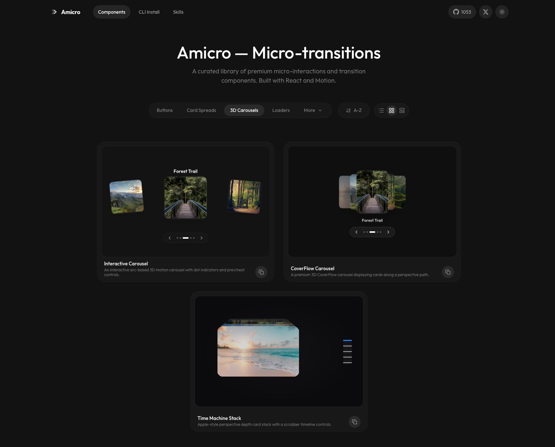Open the Components nav item
Image resolution: width=555 pixels, height=447 pixels.
click(x=112, y=12)
